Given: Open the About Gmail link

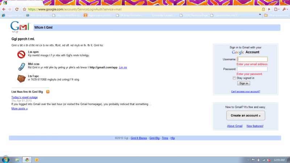Looking at the screenshot, I should coord(235,126).
